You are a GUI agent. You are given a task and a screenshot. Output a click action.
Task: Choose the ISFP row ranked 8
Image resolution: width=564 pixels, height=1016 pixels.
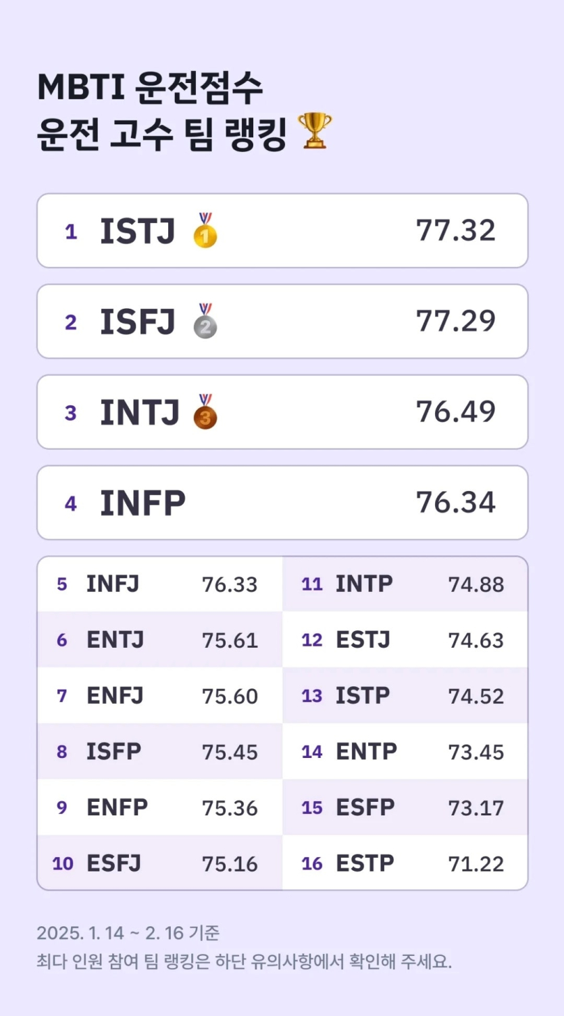point(159,751)
